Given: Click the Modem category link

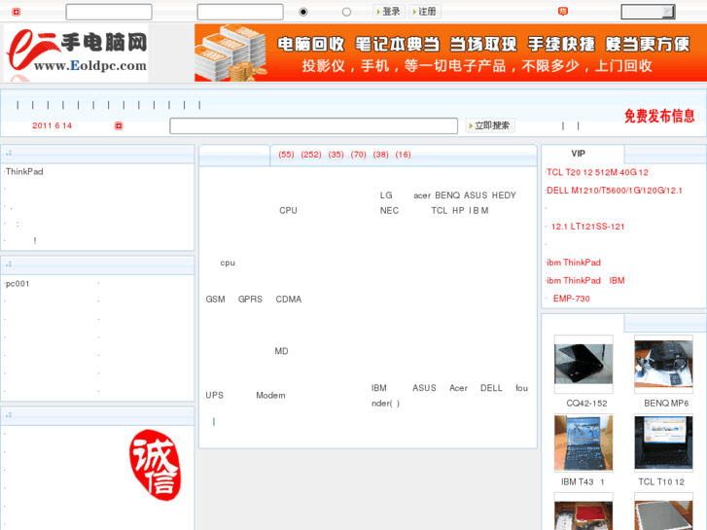Looking at the screenshot, I should pyautogui.click(x=270, y=396).
